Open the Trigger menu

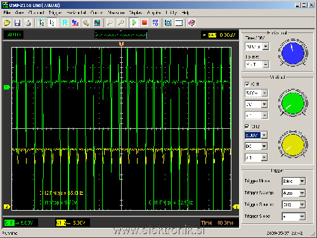click(55, 13)
